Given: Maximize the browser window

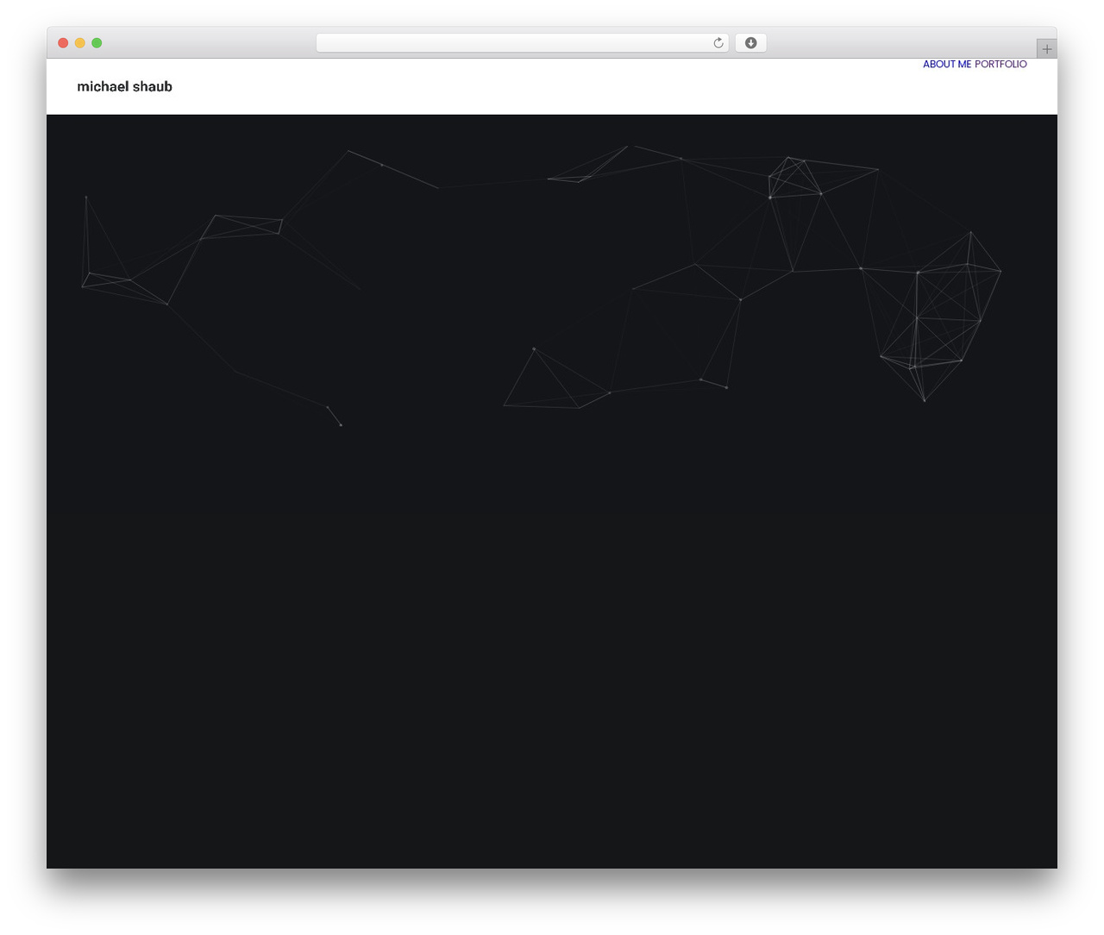Looking at the screenshot, I should tap(97, 43).
